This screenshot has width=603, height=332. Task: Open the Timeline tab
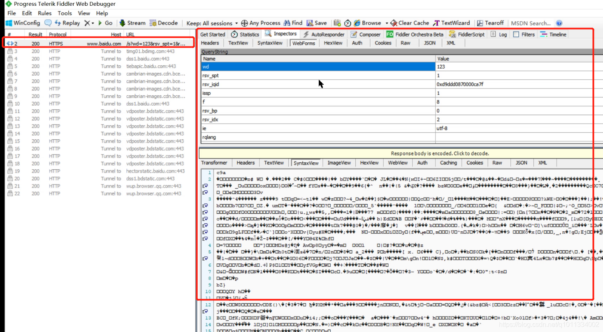[x=553, y=35]
